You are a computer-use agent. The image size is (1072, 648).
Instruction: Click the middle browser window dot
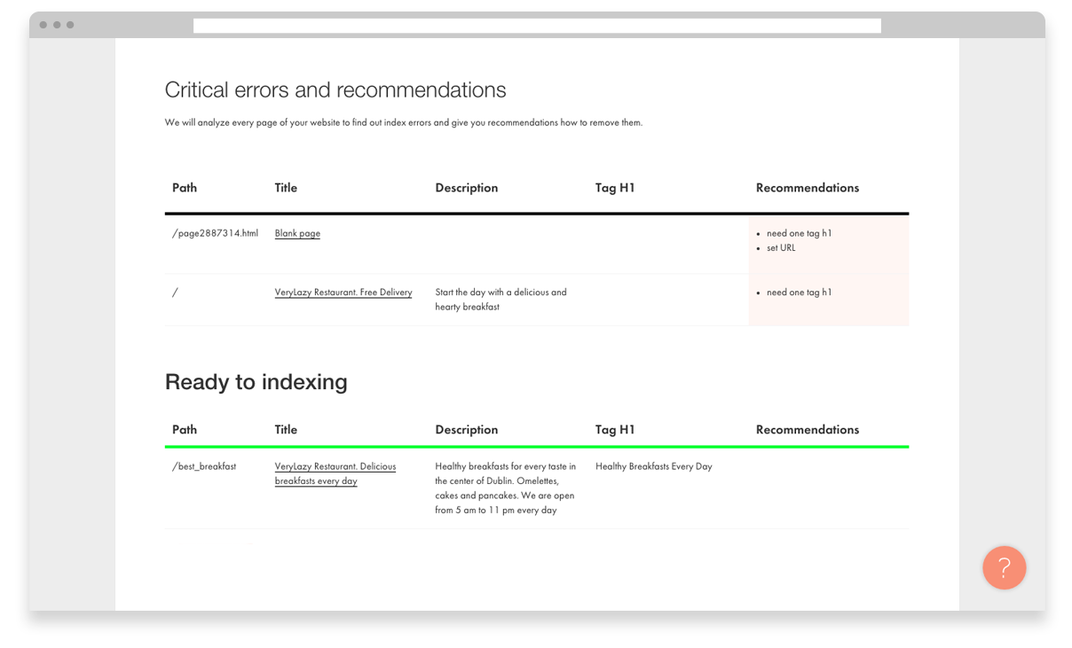point(55,25)
